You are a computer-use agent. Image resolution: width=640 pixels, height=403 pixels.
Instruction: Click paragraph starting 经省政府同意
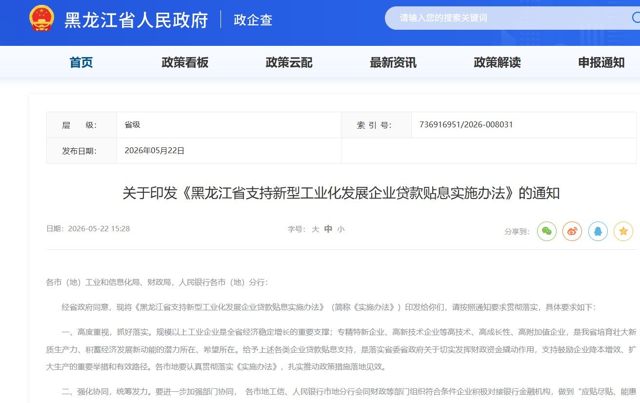[x=329, y=307]
